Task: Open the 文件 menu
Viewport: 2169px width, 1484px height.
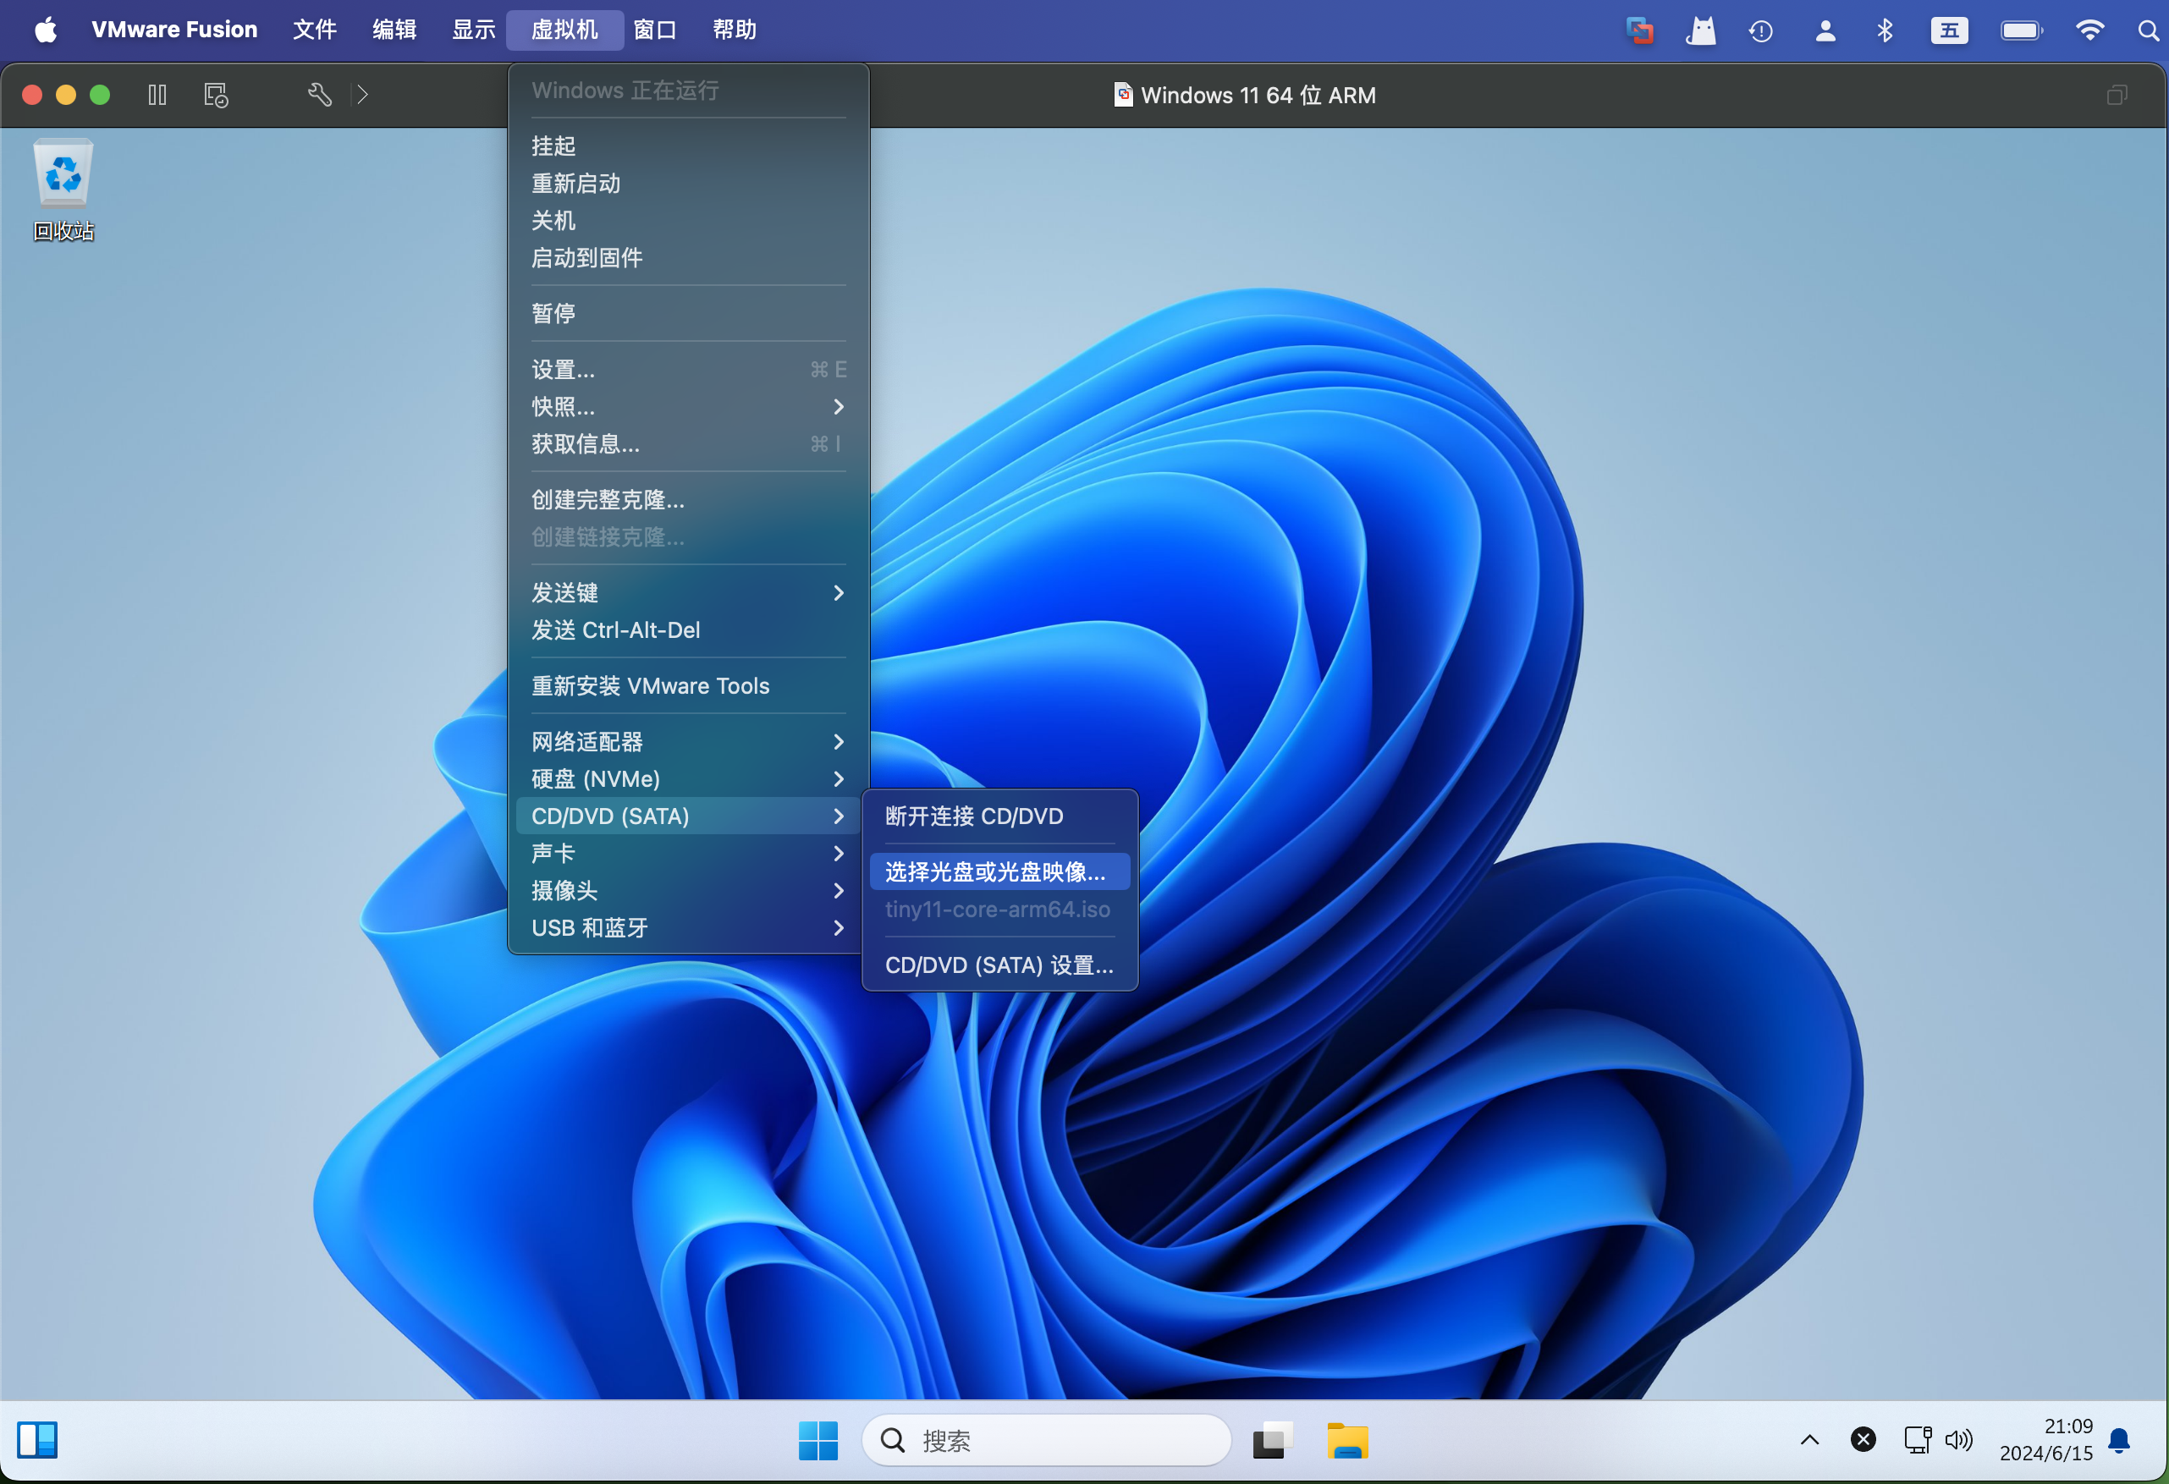Action: [315, 30]
